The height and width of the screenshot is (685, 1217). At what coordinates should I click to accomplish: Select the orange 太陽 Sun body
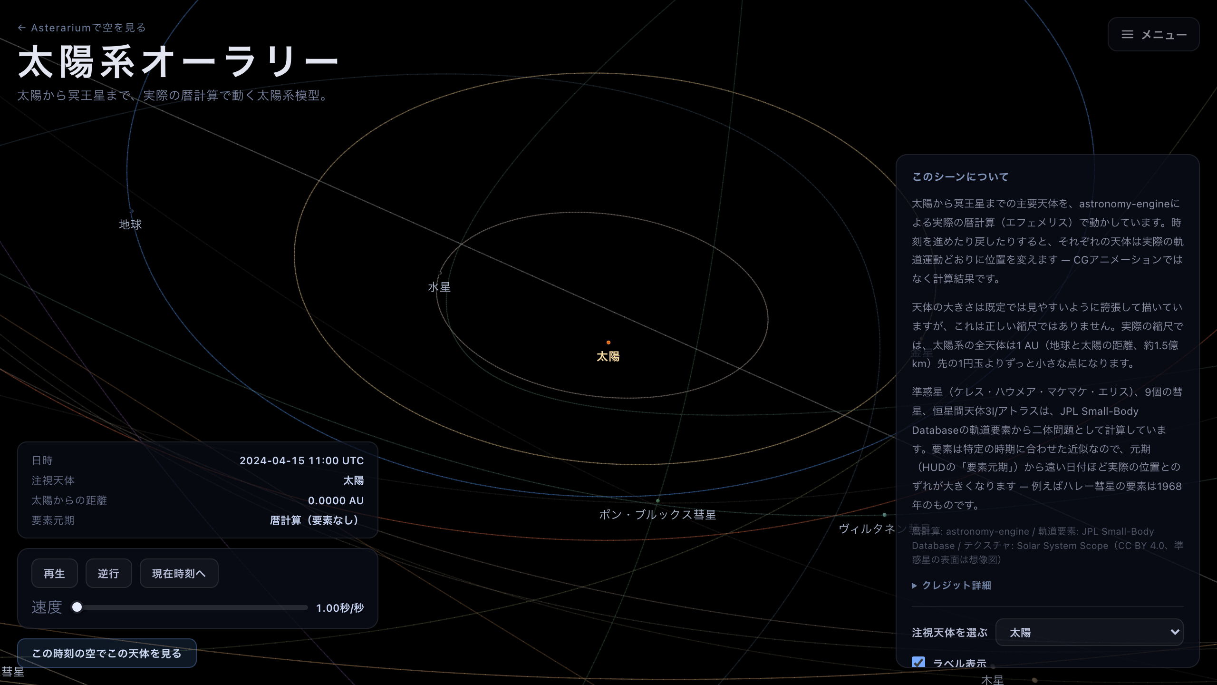[608, 342]
